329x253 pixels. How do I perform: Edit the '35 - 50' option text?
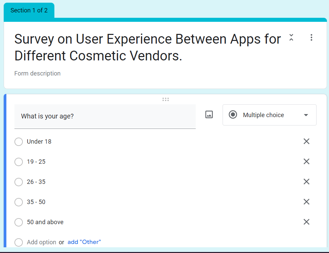pyautogui.click(x=36, y=202)
